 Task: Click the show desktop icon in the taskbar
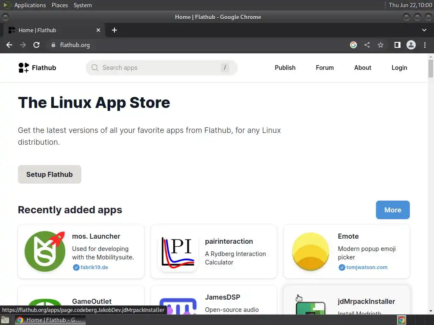point(5,320)
